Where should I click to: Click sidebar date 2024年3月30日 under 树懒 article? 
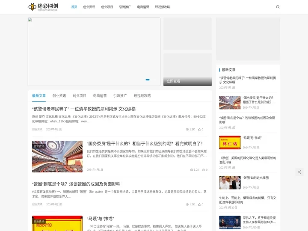228,207
